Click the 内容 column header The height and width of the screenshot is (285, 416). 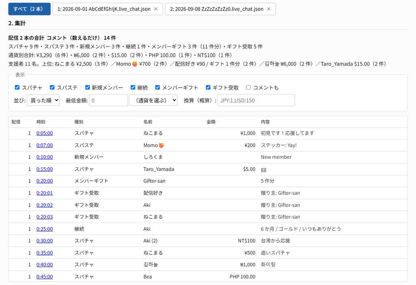coord(265,122)
